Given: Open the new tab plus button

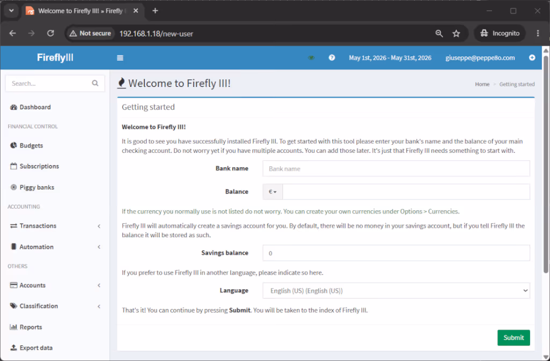Looking at the screenshot, I should click(x=155, y=11).
